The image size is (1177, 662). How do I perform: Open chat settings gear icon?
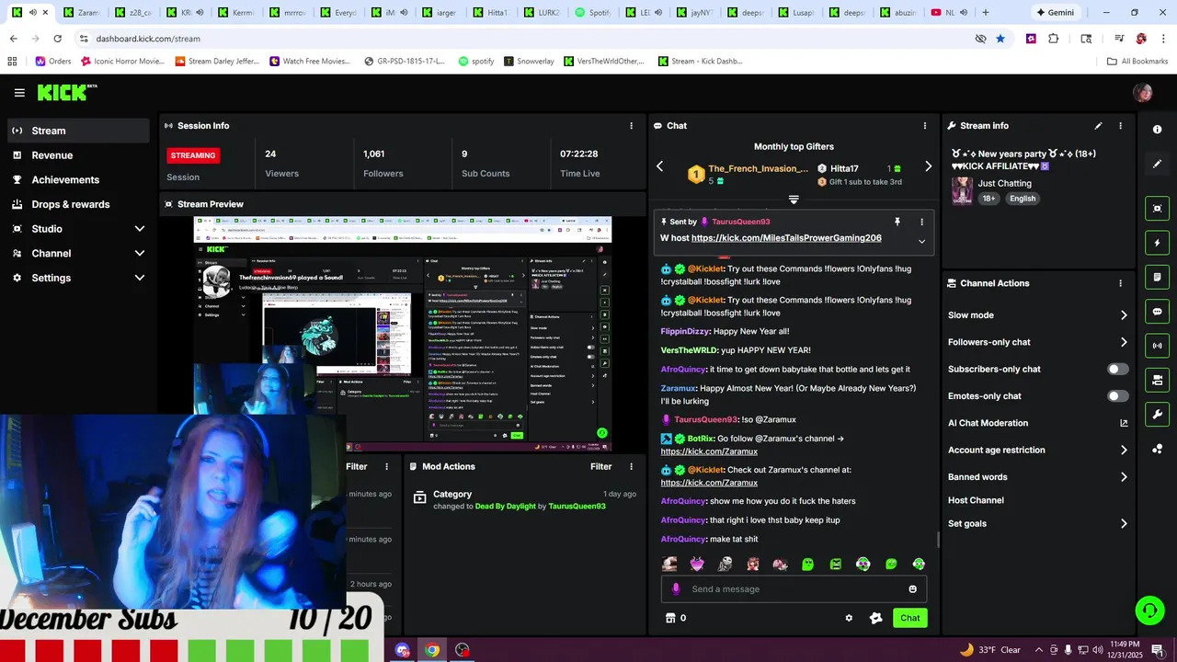[x=849, y=618]
